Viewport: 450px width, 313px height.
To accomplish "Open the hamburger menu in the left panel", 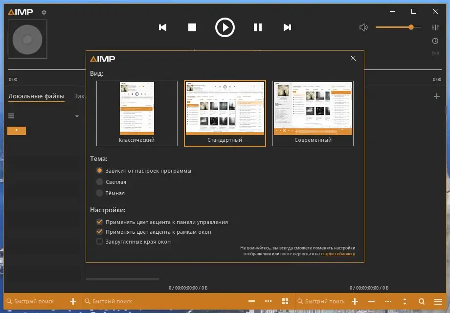I will click(11, 116).
